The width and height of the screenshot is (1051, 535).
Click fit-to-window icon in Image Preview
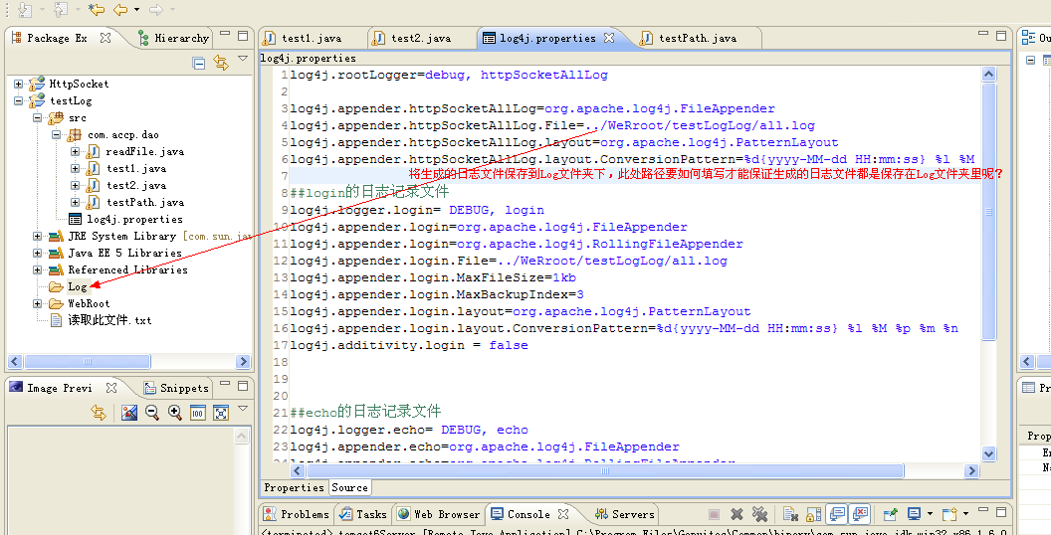click(221, 413)
